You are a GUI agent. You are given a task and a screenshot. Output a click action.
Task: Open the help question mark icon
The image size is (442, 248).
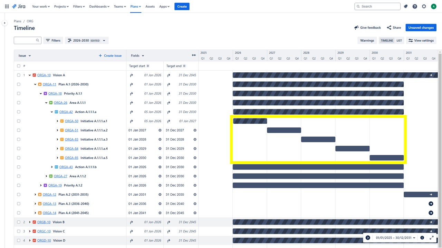(415, 7)
